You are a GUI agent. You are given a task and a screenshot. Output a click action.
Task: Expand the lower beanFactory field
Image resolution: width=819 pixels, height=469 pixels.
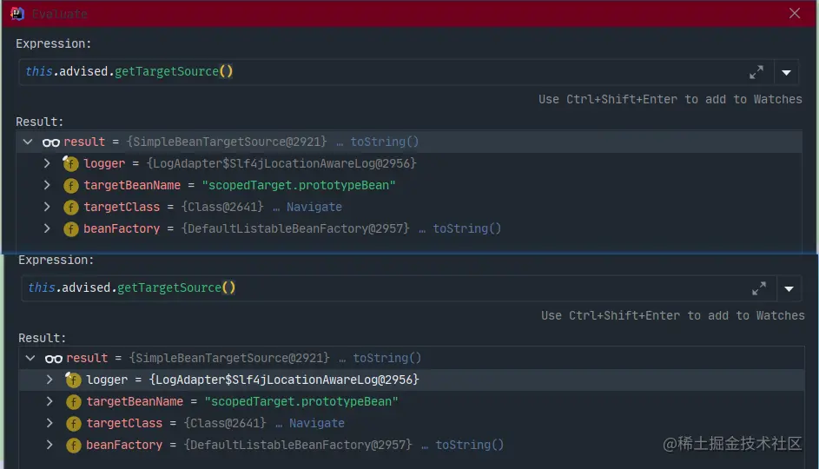(50, 445)
